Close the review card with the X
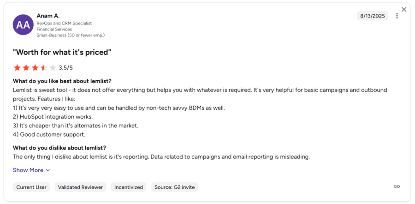 tap(404, 10)
